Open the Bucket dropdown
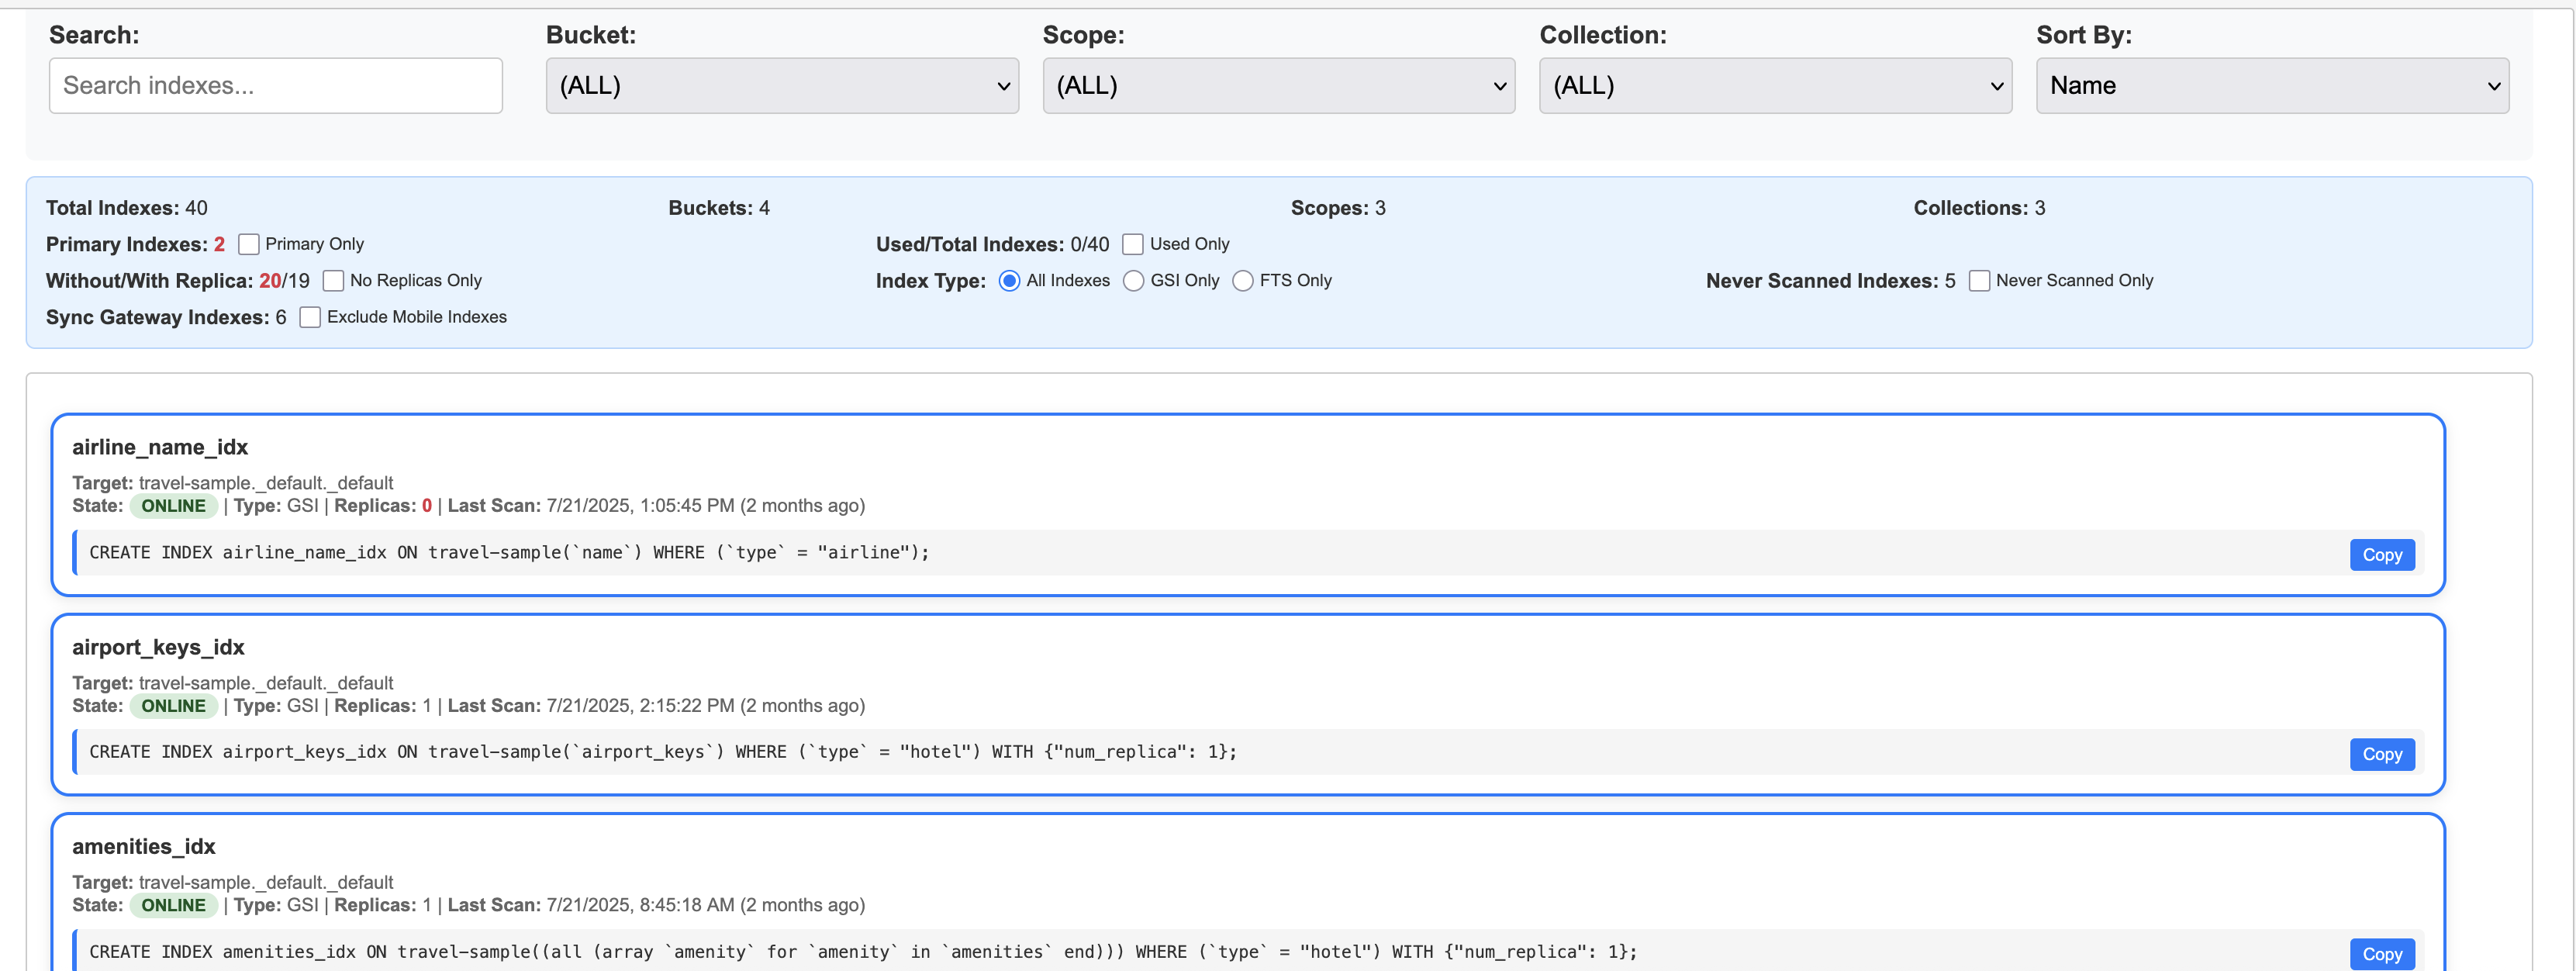 coord(781,85)
